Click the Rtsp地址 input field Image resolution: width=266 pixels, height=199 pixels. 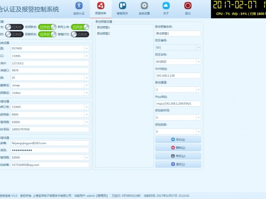pos(178,103)
